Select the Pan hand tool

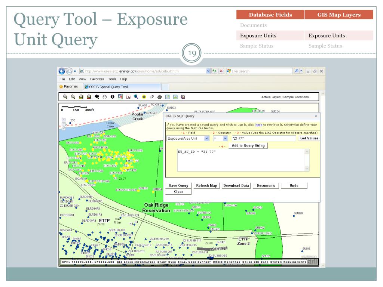coord(105,97)
